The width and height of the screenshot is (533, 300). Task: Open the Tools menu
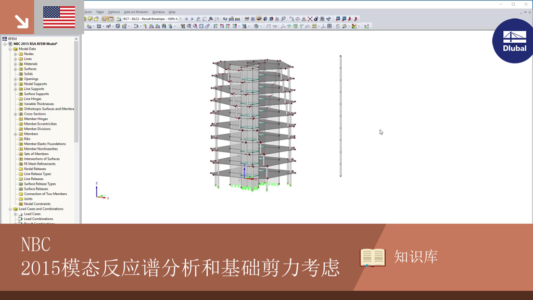click(88, 12)
